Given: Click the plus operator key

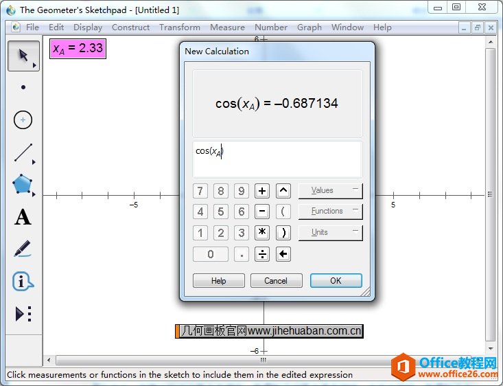Looking at the screenshot, I should (x=262, y=191).
